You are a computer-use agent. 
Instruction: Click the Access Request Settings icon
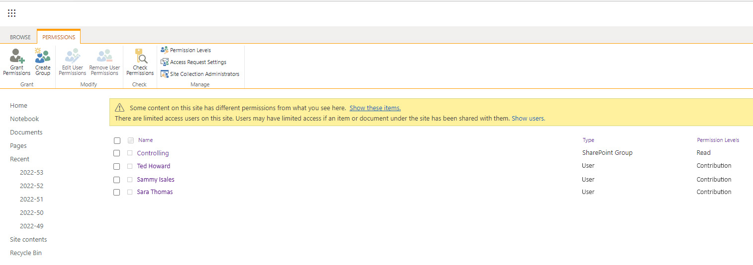164,62
